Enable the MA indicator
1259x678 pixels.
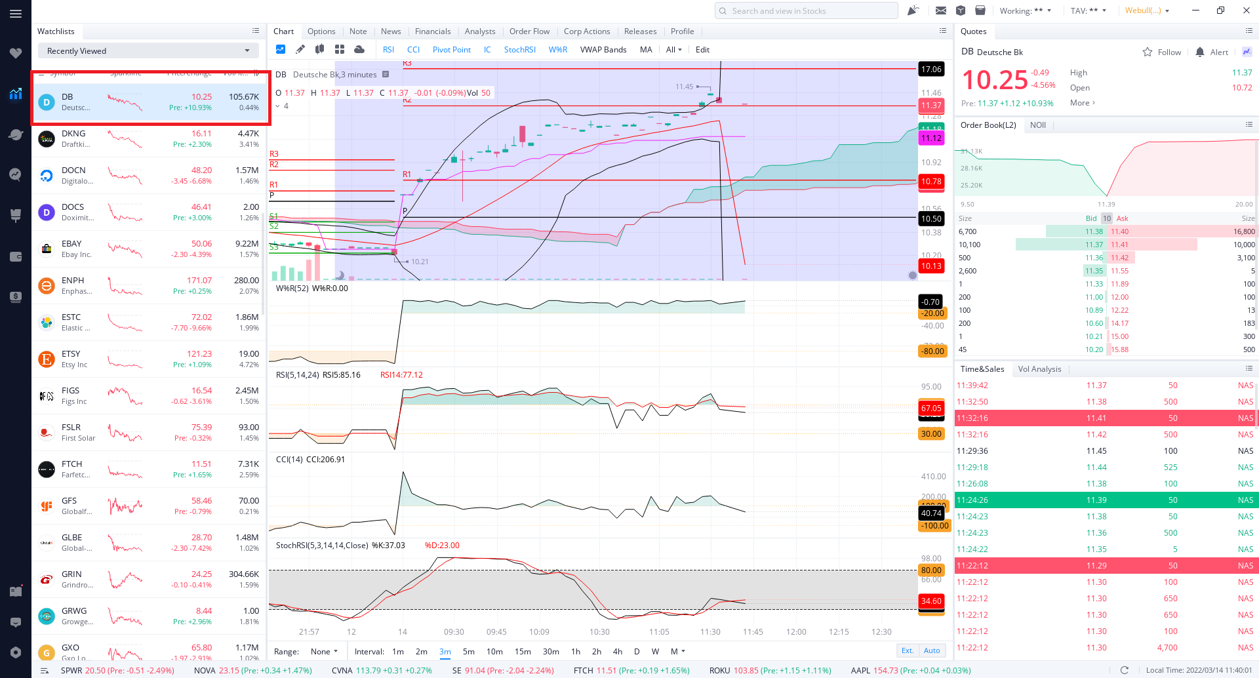(x=646, y=49)
